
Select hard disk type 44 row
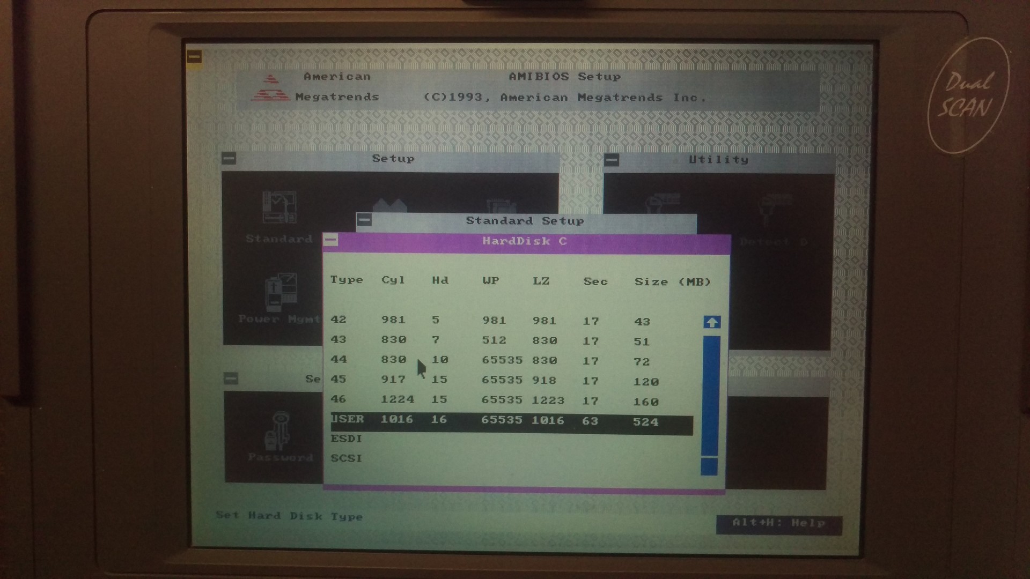pyautogui.click(x=339, y=360)
